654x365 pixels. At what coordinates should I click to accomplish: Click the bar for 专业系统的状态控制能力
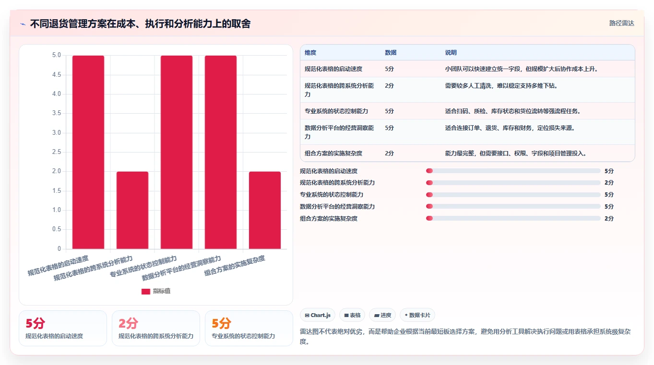[177, 152]
